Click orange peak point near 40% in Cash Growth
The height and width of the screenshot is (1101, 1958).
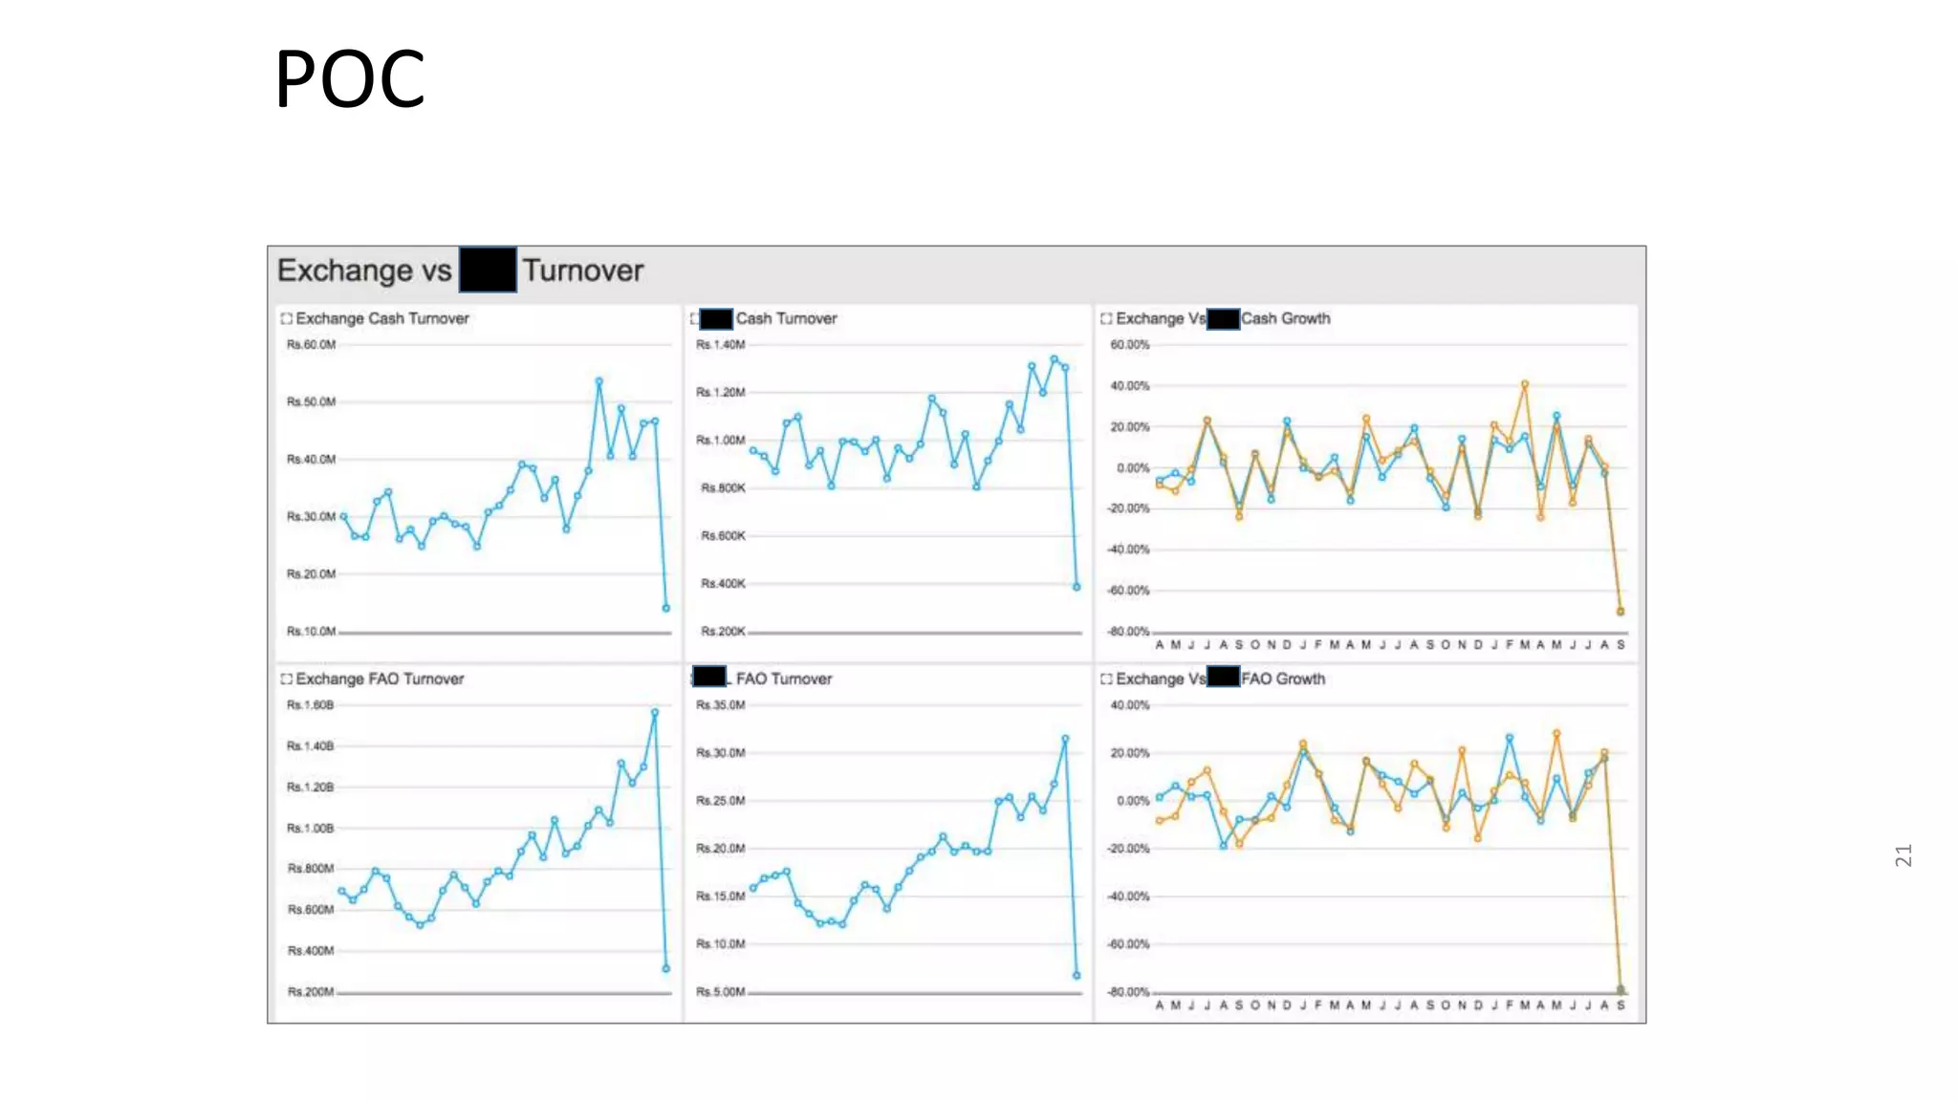click(x=1525, y=384)
